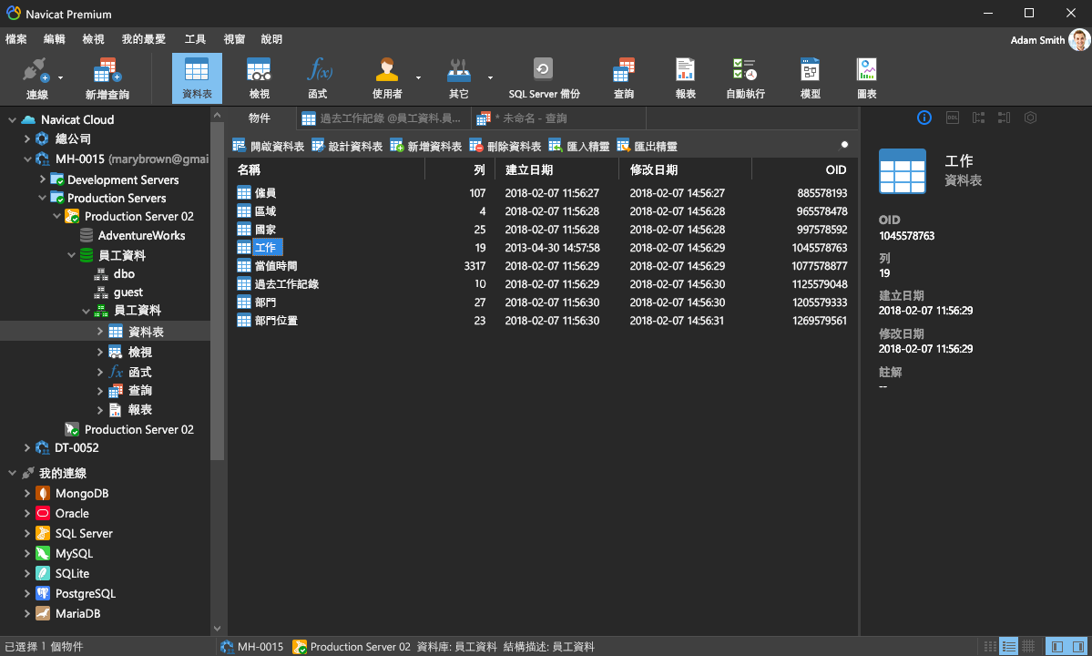Screen dimensions: 1092x656
Task: Select the 部門位置 table row
Action: [x=543, y=321]
